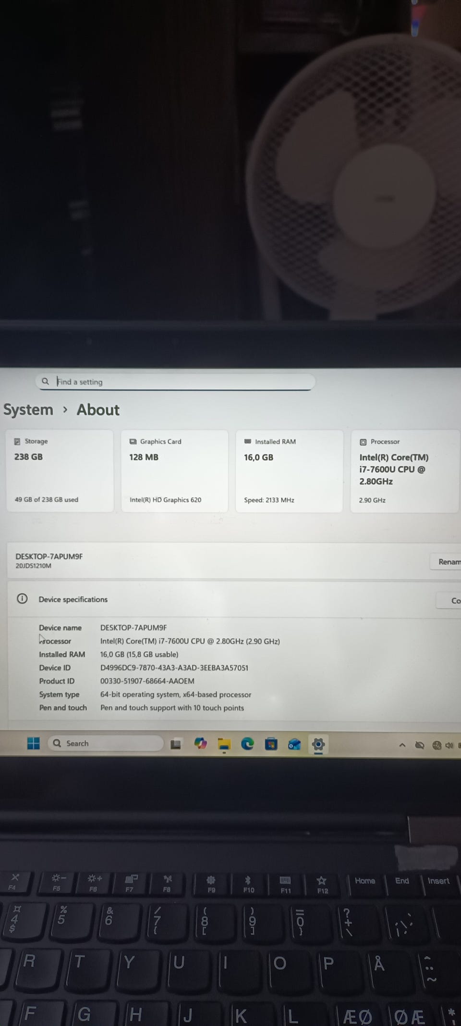Open Task View from the taskbar
The height and width of the screenshot is (1026, 461).
tap(176, 744)
